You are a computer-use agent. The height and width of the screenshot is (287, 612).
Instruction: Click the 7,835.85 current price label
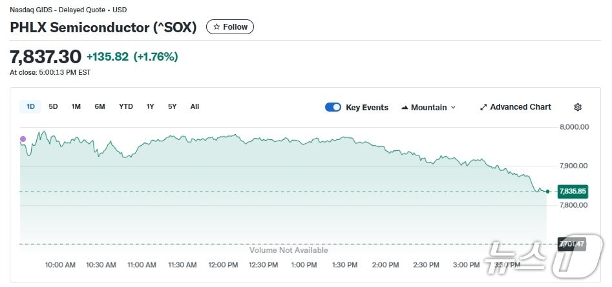tap(572, 192)
